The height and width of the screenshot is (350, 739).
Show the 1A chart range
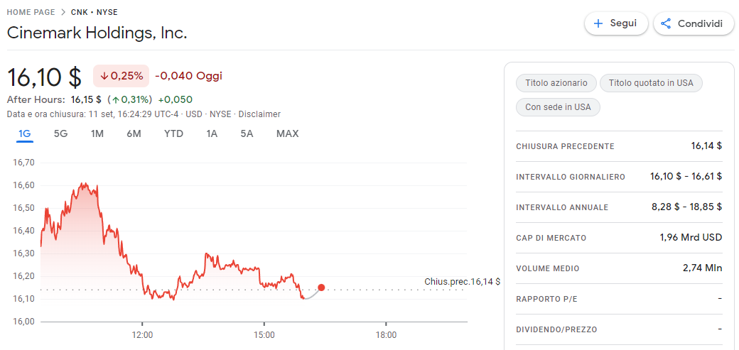212,133
